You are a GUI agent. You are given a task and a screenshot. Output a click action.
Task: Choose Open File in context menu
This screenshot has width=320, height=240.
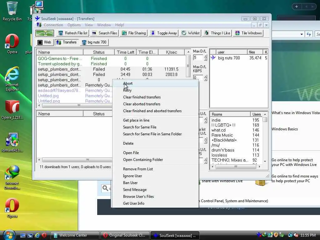coord(155,152)
